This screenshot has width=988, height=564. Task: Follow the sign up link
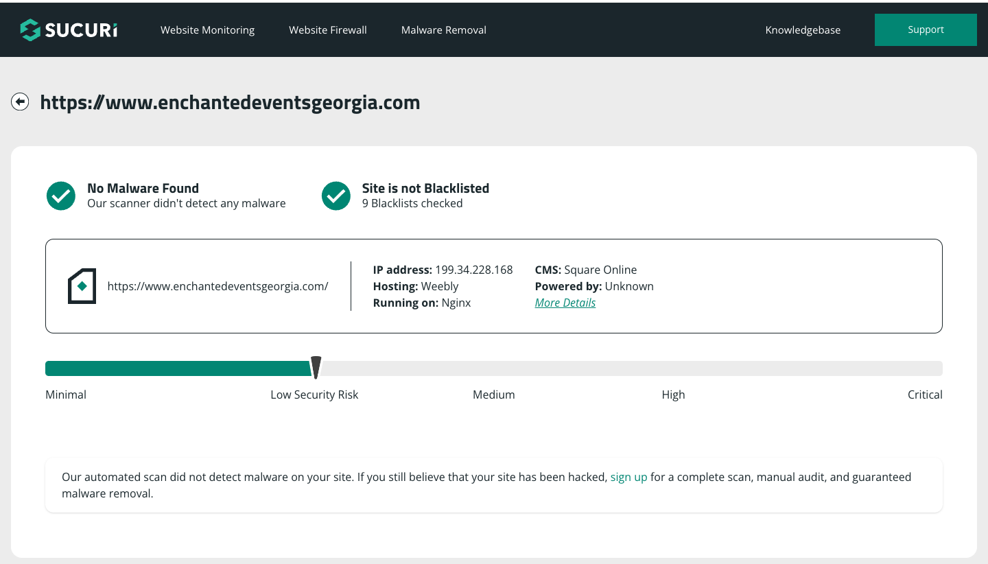point(628,477)
